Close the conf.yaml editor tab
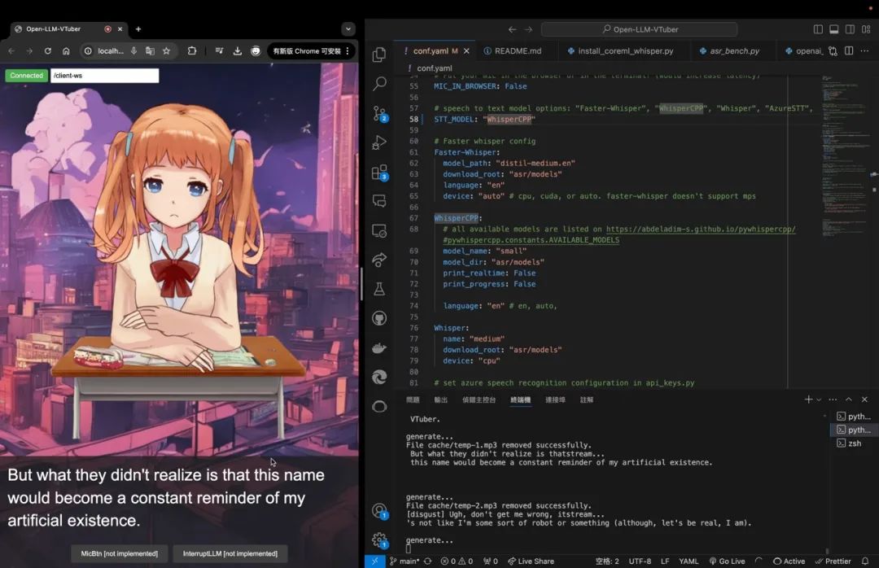The width and height of the screenshot is (879, 568). (x=466, y=51)
